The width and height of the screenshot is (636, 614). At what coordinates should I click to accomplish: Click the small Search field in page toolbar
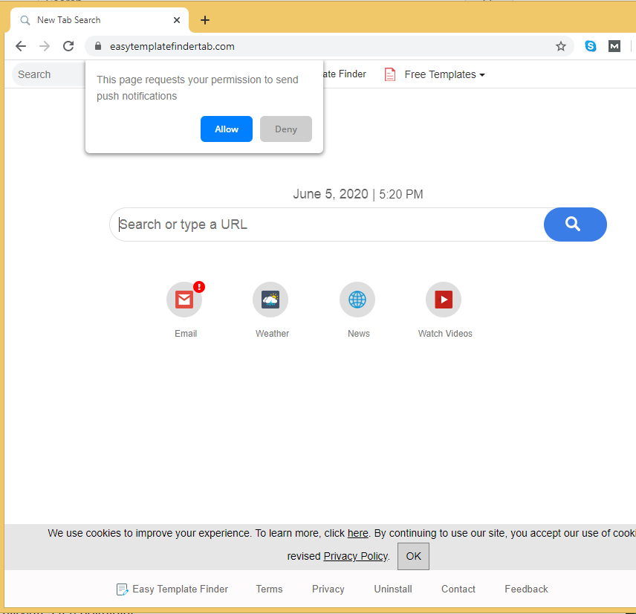coord(49,74)
